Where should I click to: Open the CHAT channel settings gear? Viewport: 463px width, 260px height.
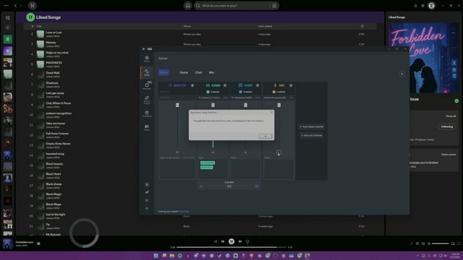258,85
